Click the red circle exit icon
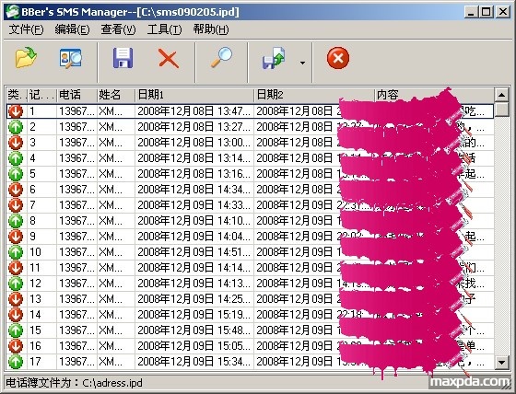This screenshot has width=516, height=394. point(337,58)
